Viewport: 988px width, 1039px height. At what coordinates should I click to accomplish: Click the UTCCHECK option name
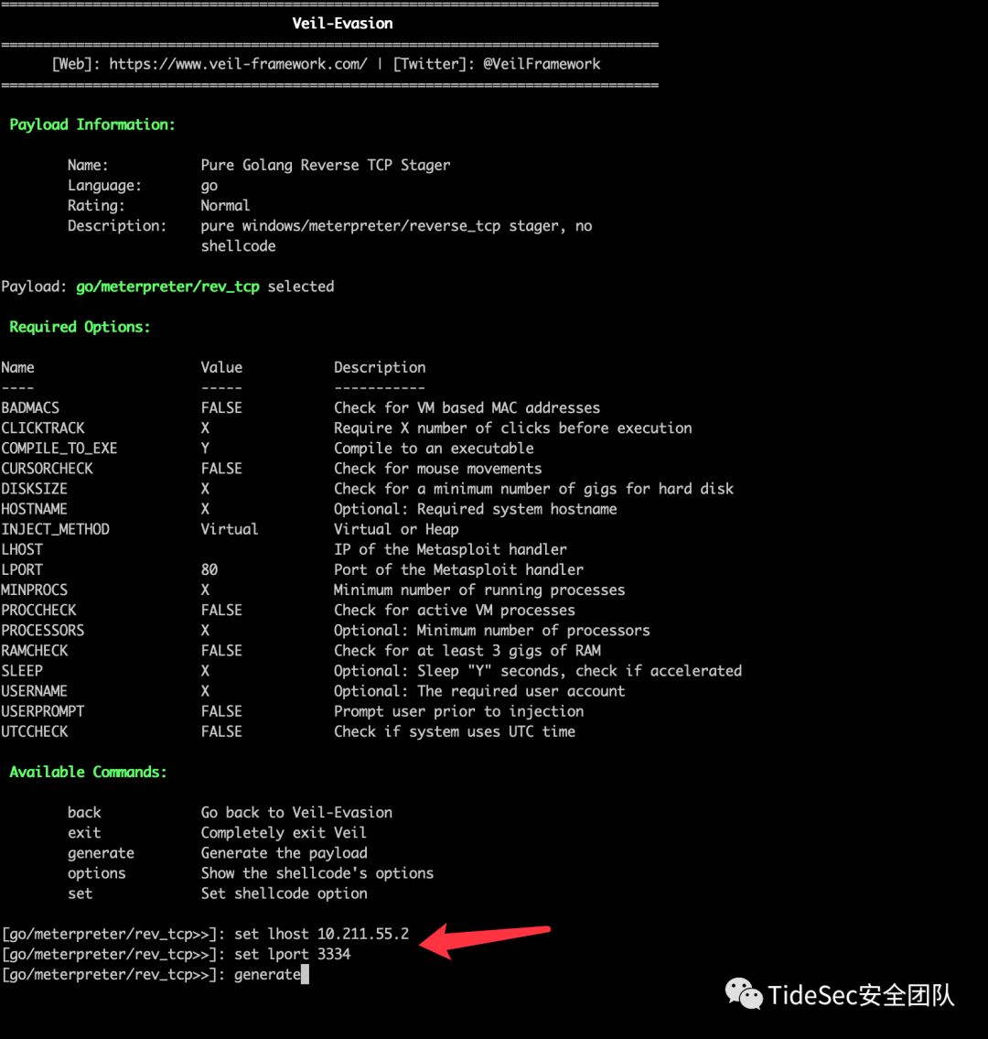click(x=34, y=731)
